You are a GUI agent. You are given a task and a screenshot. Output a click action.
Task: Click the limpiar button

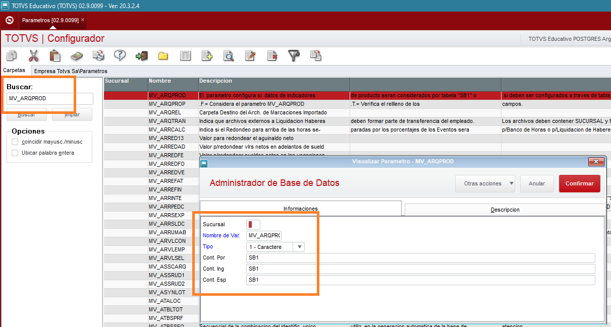click(73, 114)
